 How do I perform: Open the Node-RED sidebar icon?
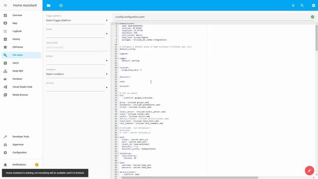5,71
